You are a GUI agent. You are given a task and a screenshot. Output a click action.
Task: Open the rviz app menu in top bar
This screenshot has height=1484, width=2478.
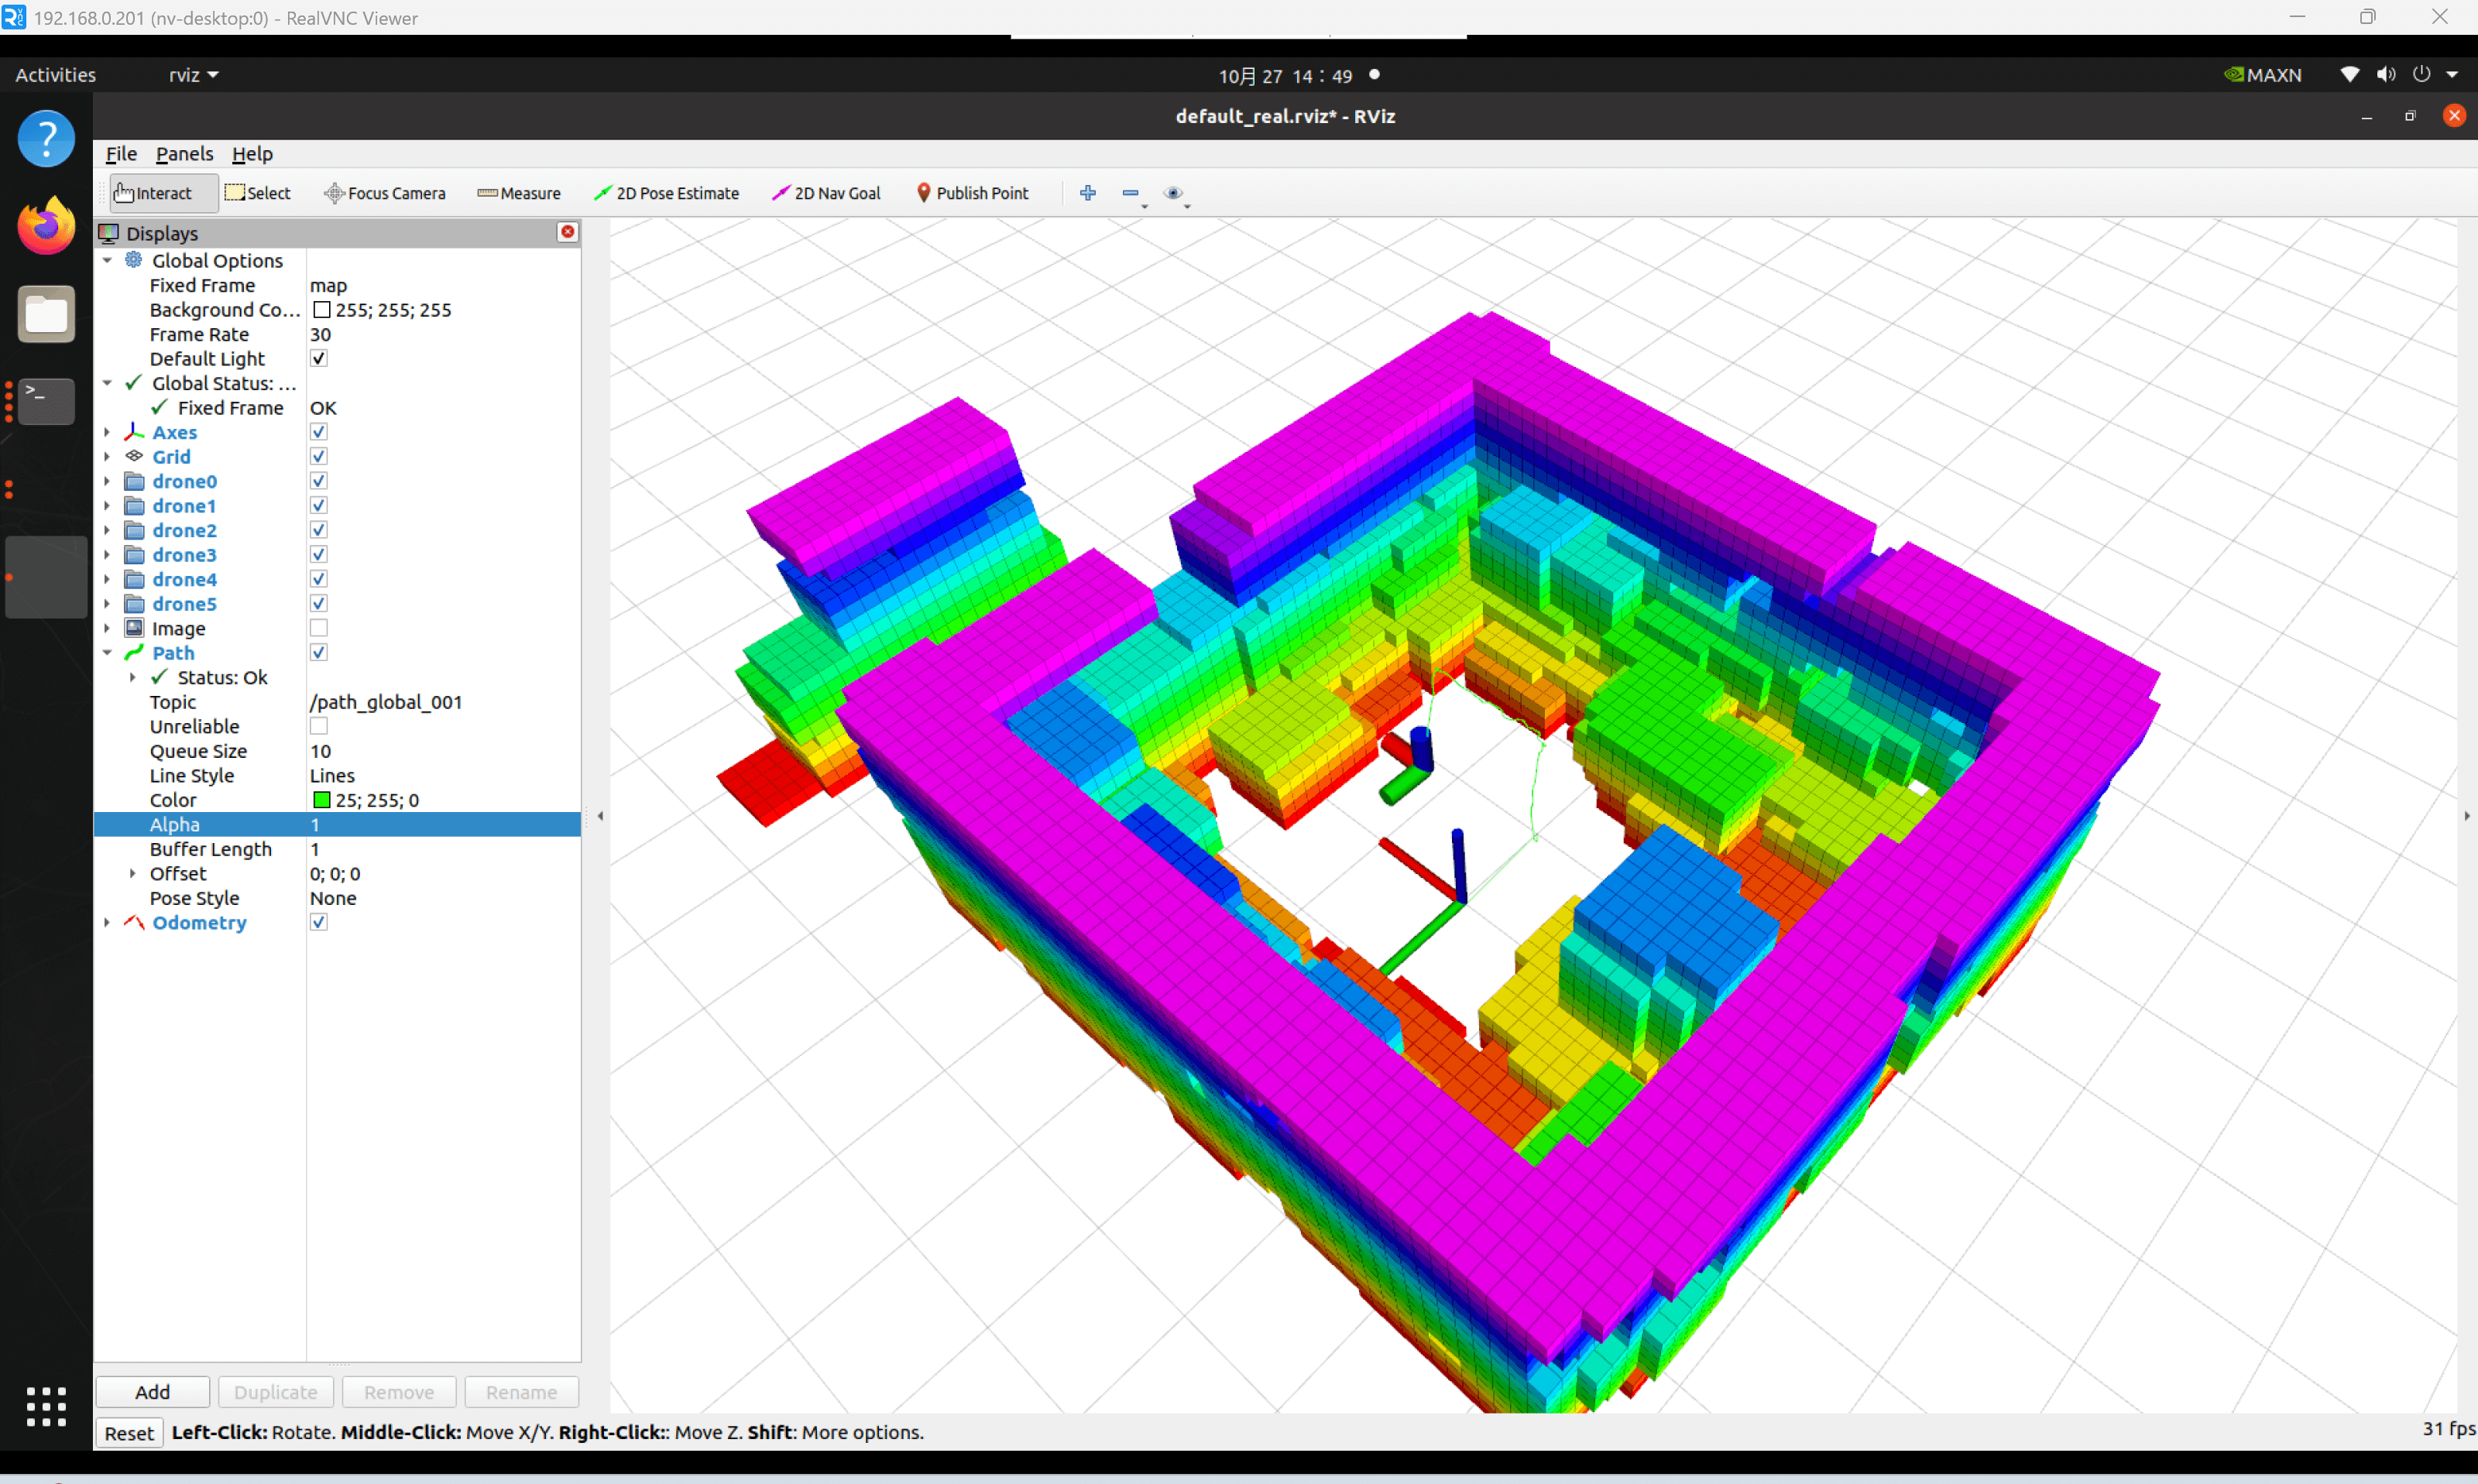(x=193, y=75)
